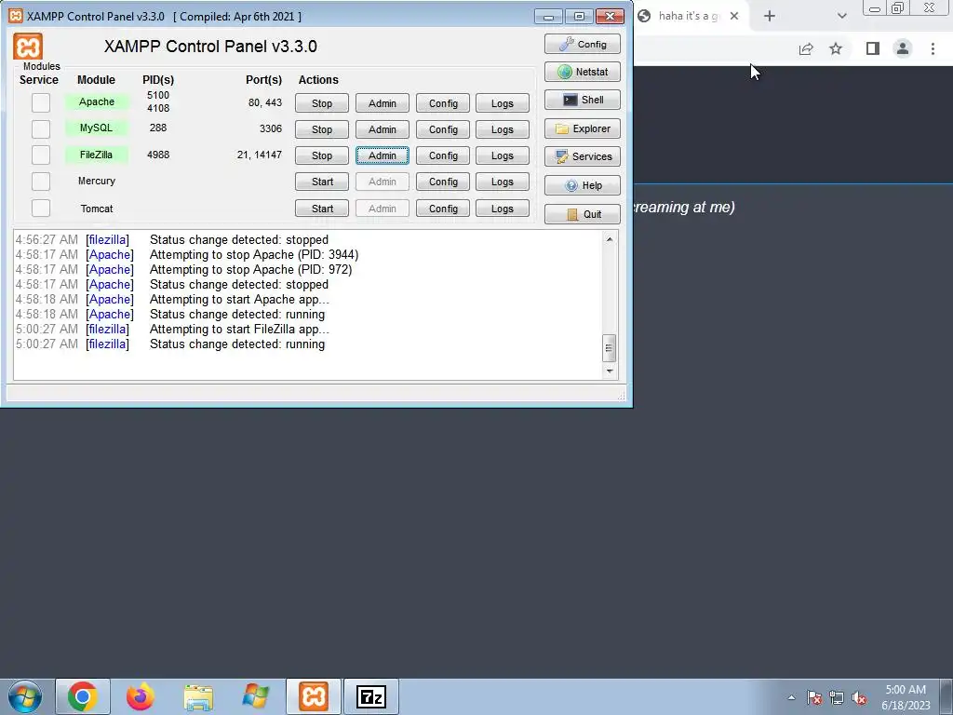Viewport: 953px width, 715px height.
Task: Toggle Chrome side panel icon
Action: [x=873, y=48]
